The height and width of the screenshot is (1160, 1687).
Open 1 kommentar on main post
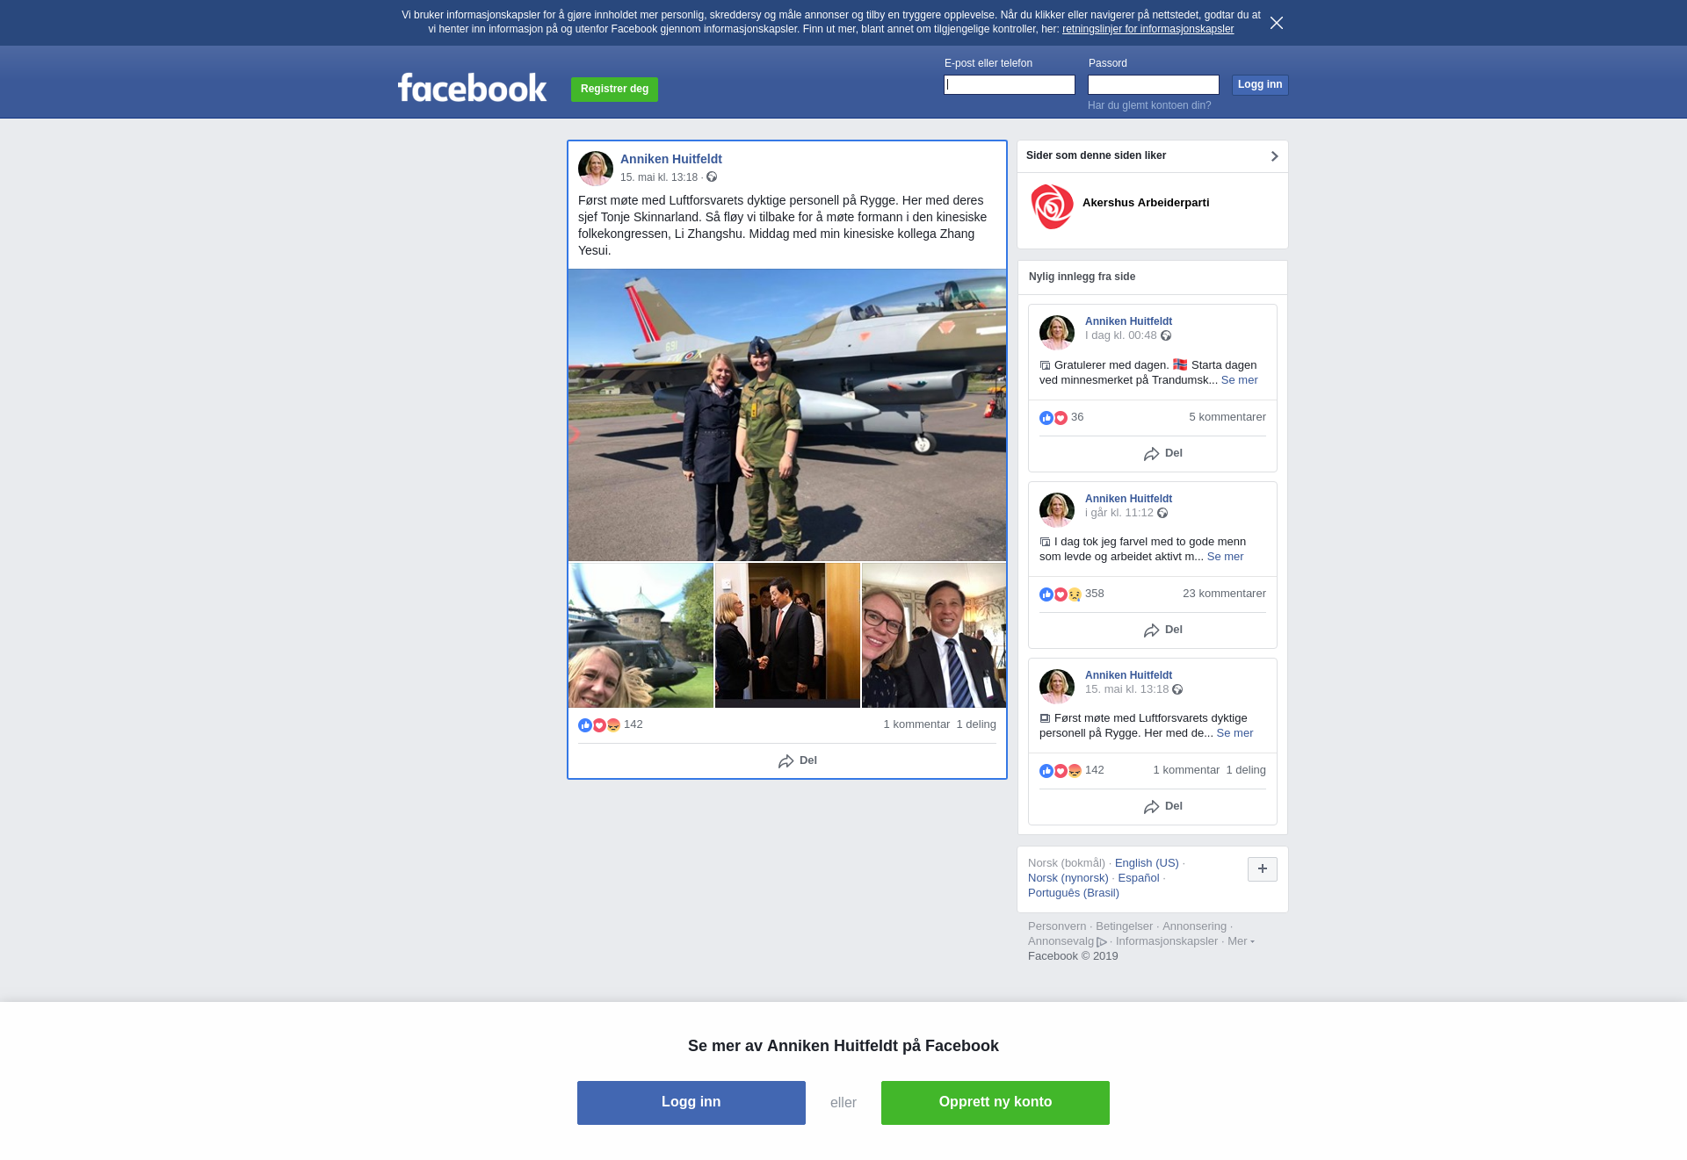(x=916, y=724)
